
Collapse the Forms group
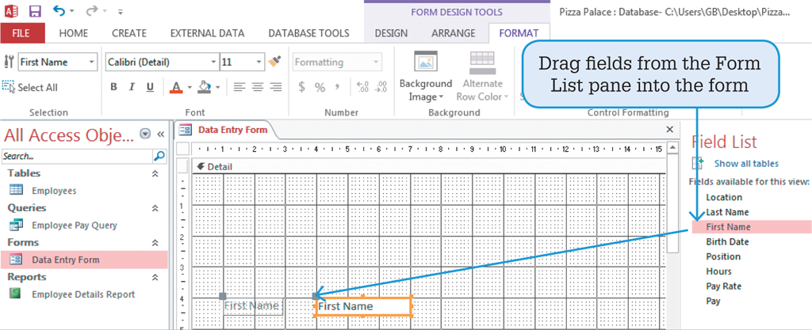click(x=155, y=243)
